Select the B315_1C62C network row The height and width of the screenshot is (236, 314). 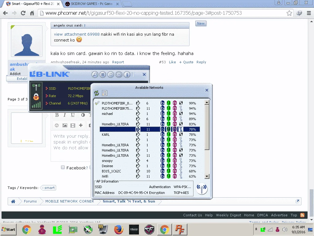point(150,171)
